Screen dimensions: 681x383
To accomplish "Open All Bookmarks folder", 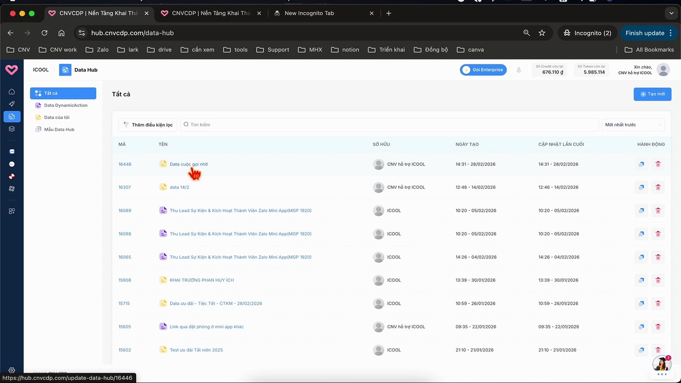I will [649, 49].
